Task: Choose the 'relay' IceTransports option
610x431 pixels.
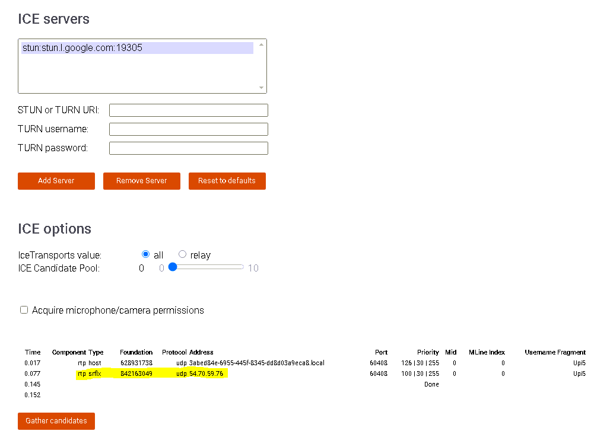Action: click(x=183, y=254)
